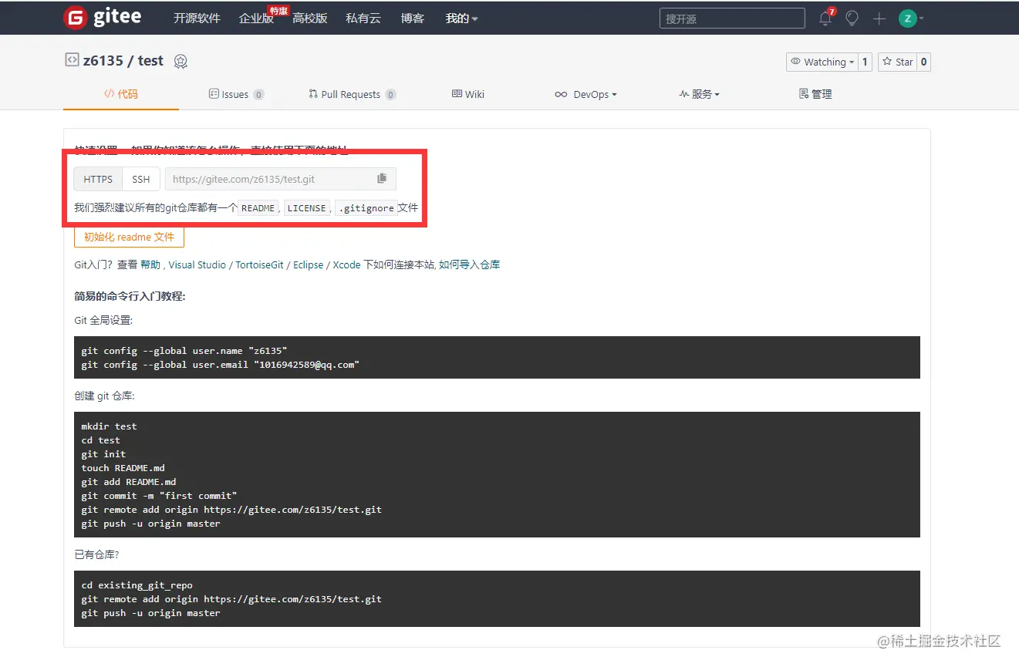Click the star count 0

(923, 62)
